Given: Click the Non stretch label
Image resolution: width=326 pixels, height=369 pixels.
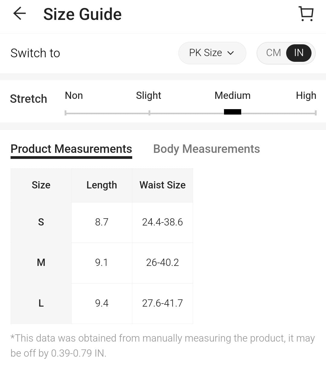Looking at the screenshot, I should (x=74, y=96).
